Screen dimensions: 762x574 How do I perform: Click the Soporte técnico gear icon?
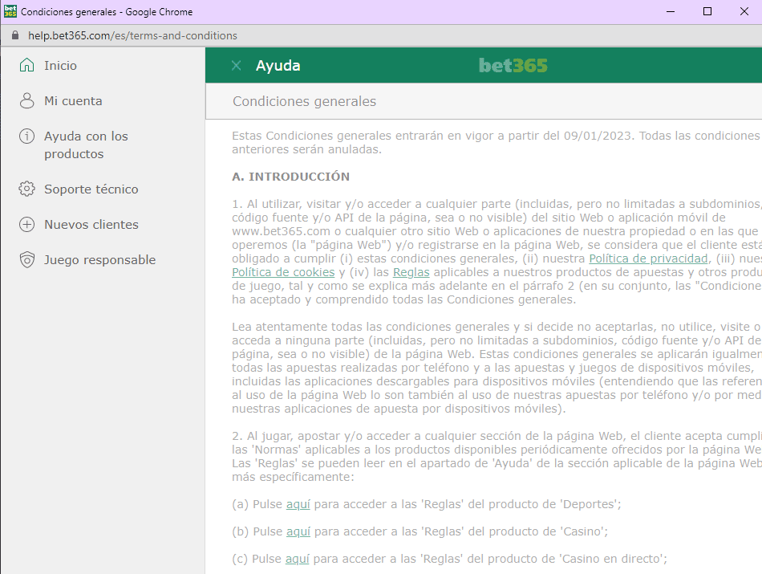(x=25, y=189)
